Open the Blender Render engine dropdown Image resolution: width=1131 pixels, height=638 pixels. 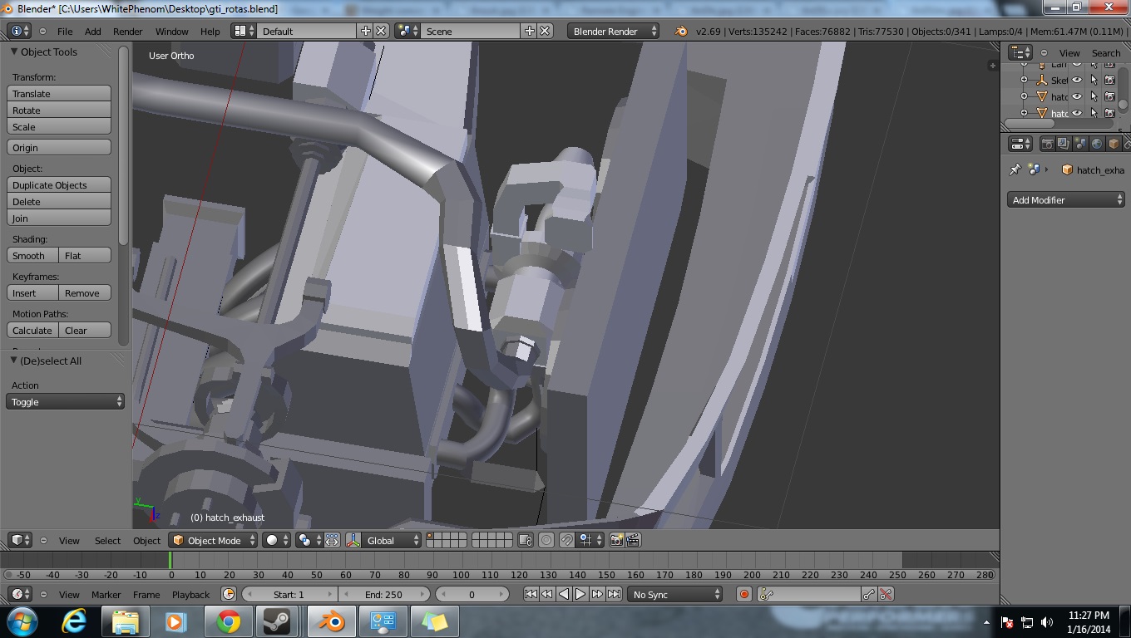coord(614,31)
